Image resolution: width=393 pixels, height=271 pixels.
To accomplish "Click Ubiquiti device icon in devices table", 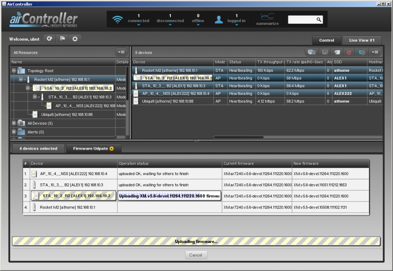I will tap(136, 101).
